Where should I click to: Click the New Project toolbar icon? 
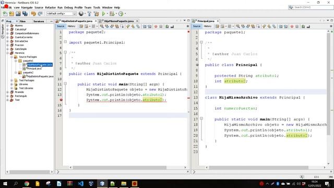click(11, 14)
